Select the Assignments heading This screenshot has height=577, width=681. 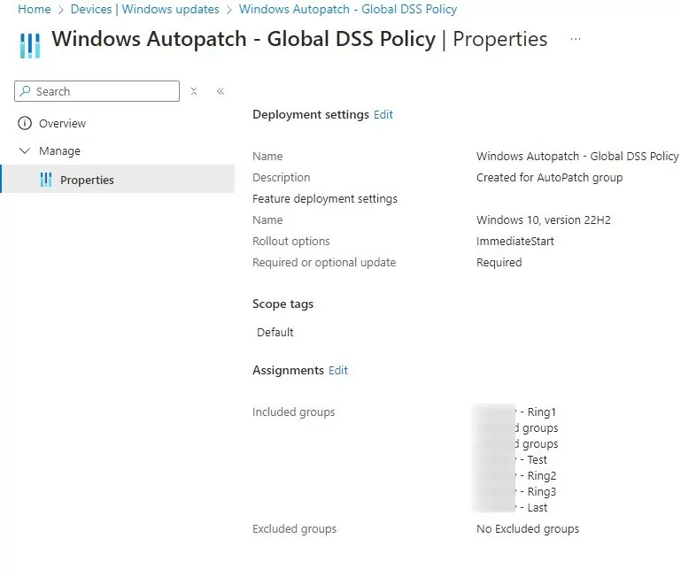pyautogui.click(x=288, y=370)
